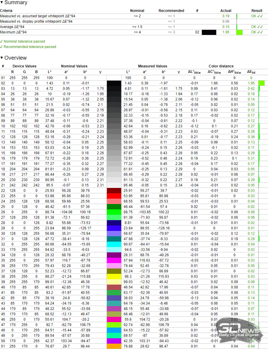Image resolution: width=268 pixels, height=349 pixels.
Task: Click the Recommended column header
Action: tap(171, 11)
